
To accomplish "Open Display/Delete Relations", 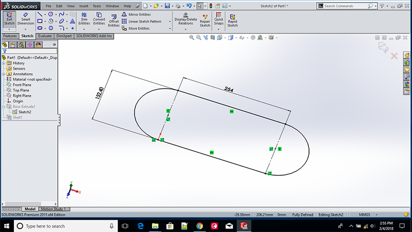I will (x=185, y=19).
